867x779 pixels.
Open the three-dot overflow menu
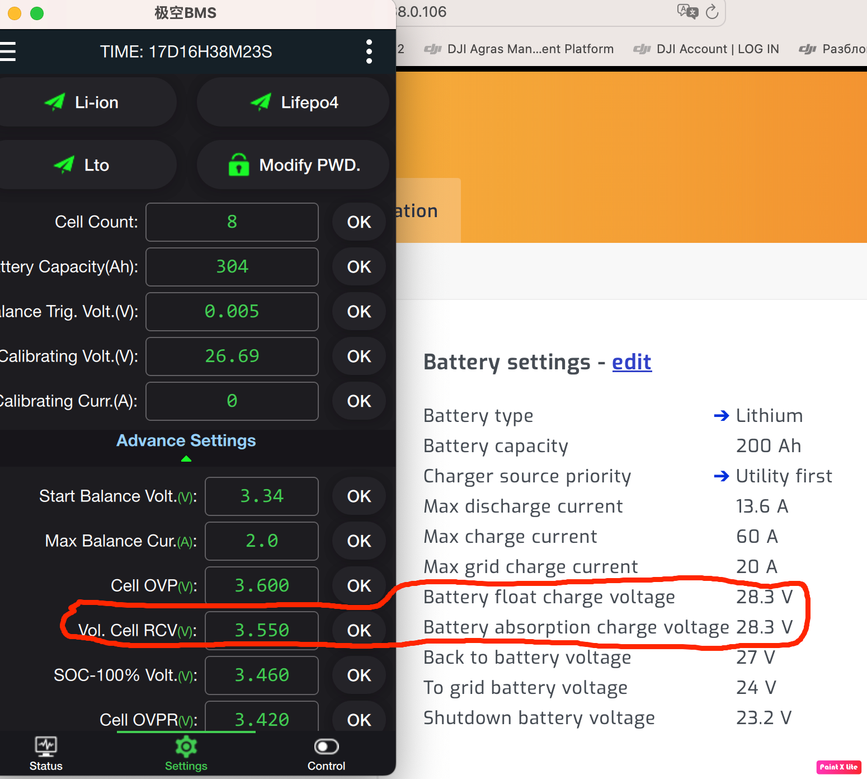click(369, 51)
